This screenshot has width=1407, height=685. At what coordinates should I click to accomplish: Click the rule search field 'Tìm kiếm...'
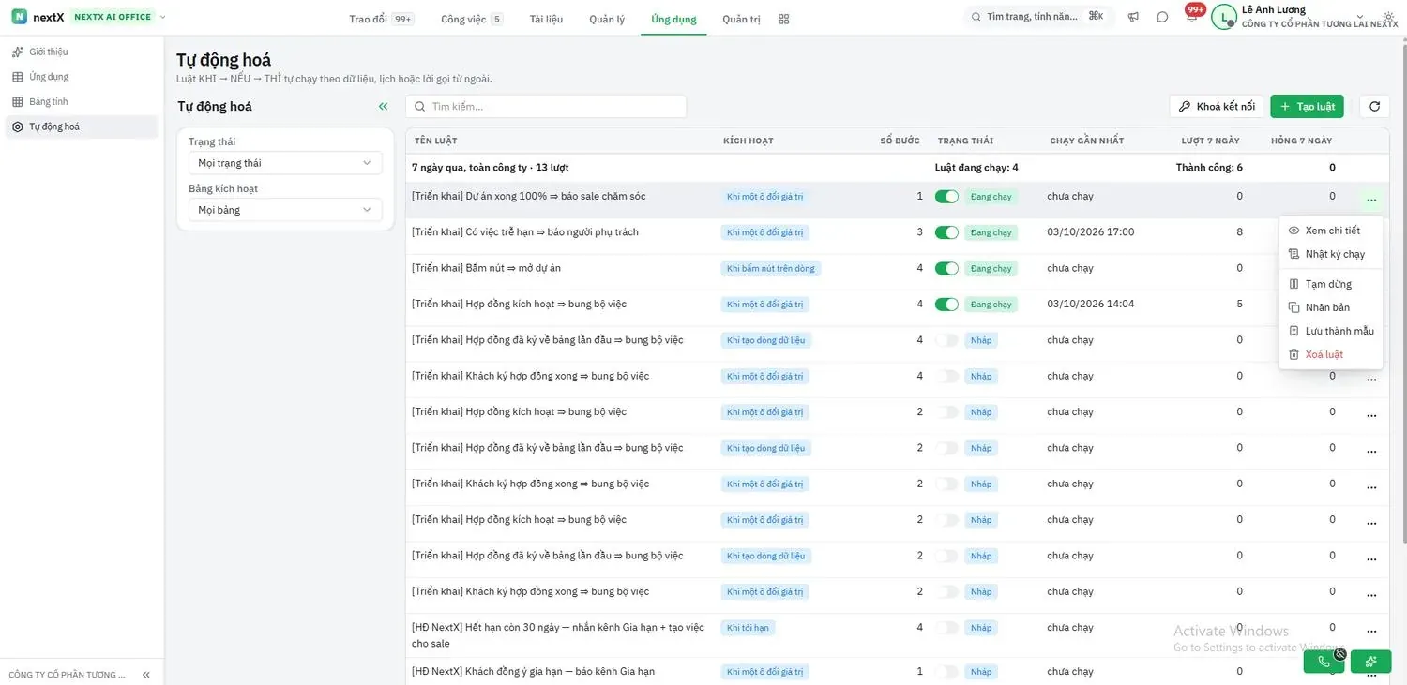(x=546, y=107)
